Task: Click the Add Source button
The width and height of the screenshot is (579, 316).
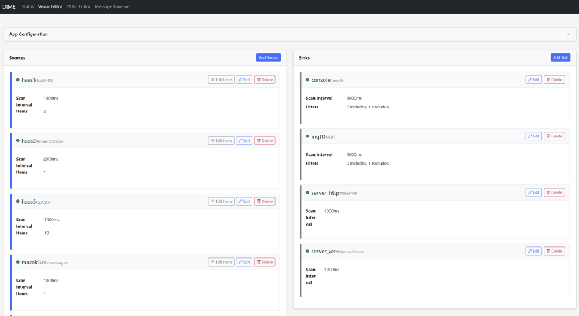Action: pyautogui.click(x=268, y=58)
